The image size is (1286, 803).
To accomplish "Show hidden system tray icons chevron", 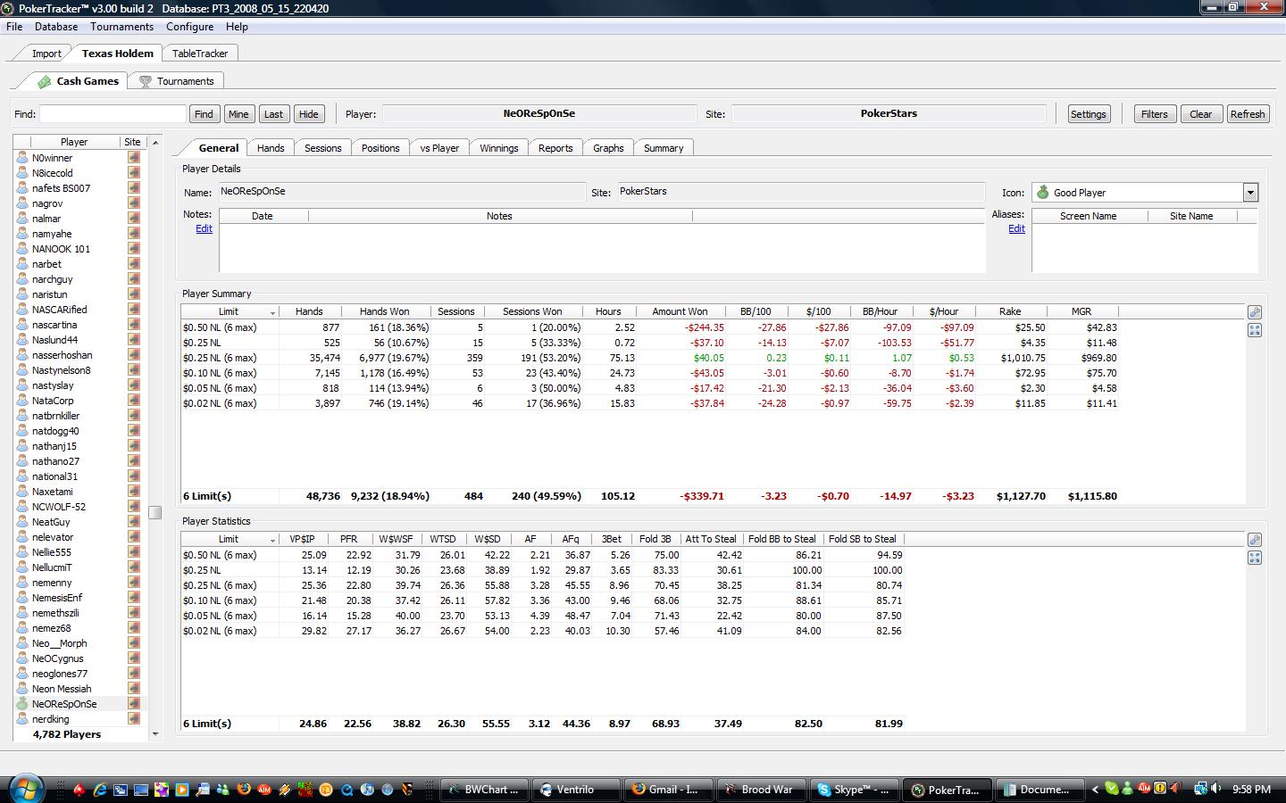I will (x=1096, y=790).
